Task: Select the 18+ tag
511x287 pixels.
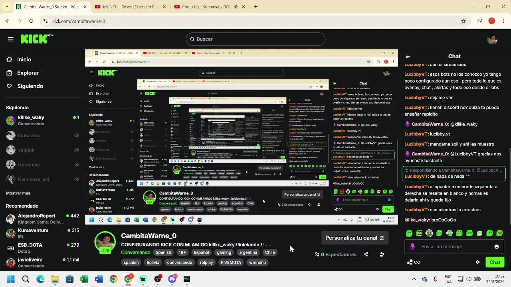Action: (182, 252)
